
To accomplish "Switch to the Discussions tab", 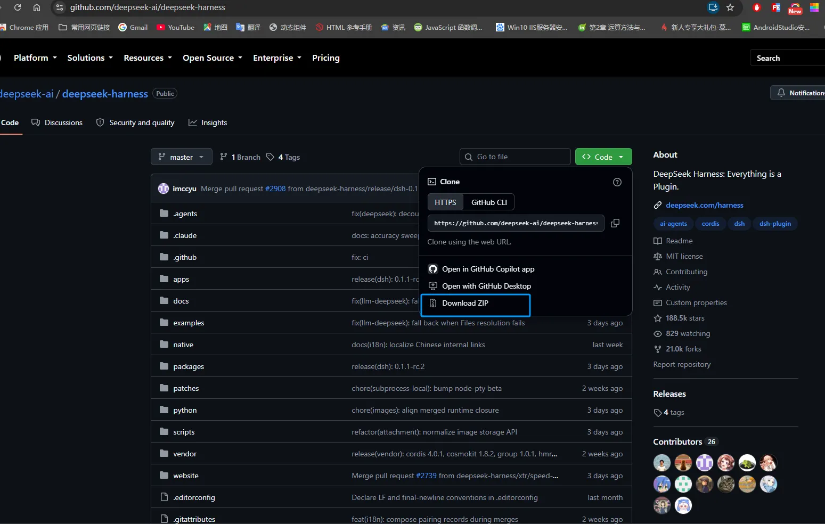I will [x=57, y=122].
